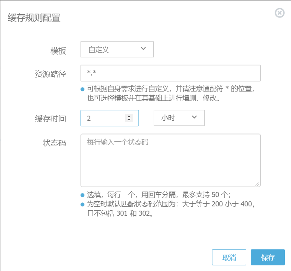291x271 pixels.
Task: Click the resize handle of the 状态码 textarea
Action: pyautogui.click(x=258, y=184)
